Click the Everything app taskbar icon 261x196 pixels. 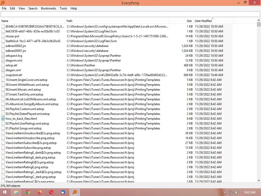tap(75, 192)
